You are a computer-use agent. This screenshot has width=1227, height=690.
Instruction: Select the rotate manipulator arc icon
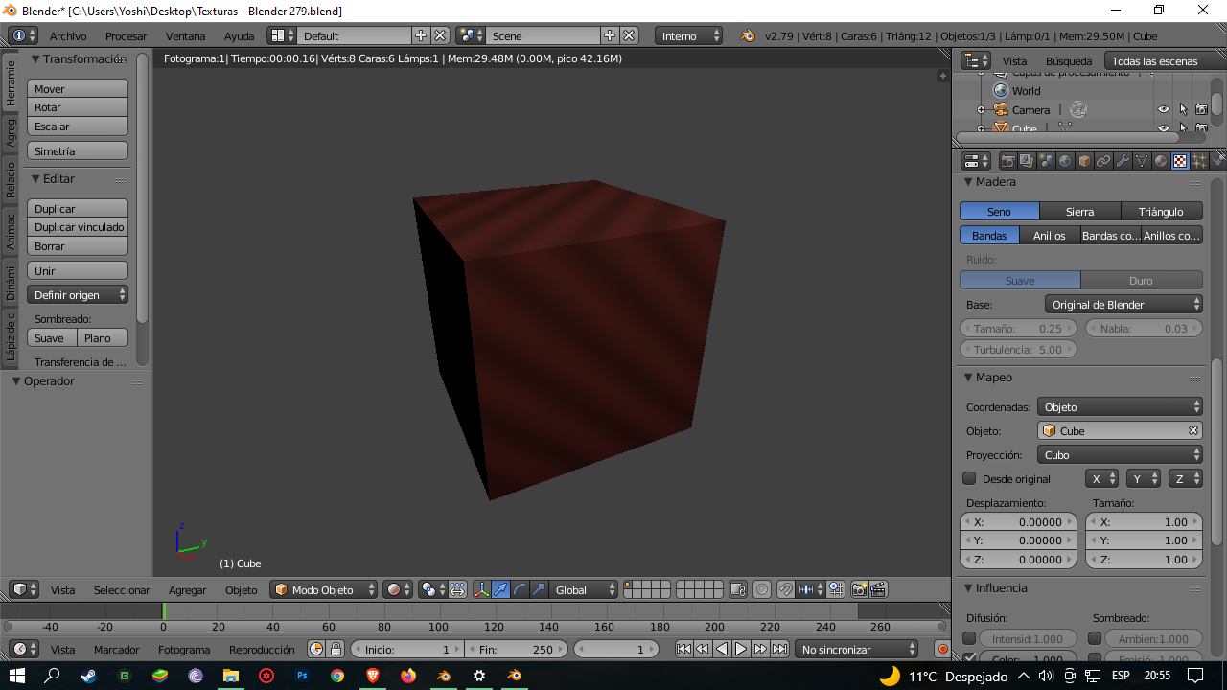[520, 590]
